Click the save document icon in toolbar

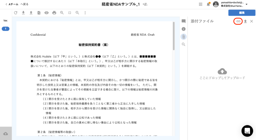39,13
